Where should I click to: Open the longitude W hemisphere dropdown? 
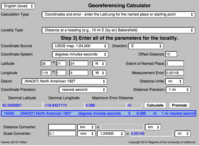99,73
